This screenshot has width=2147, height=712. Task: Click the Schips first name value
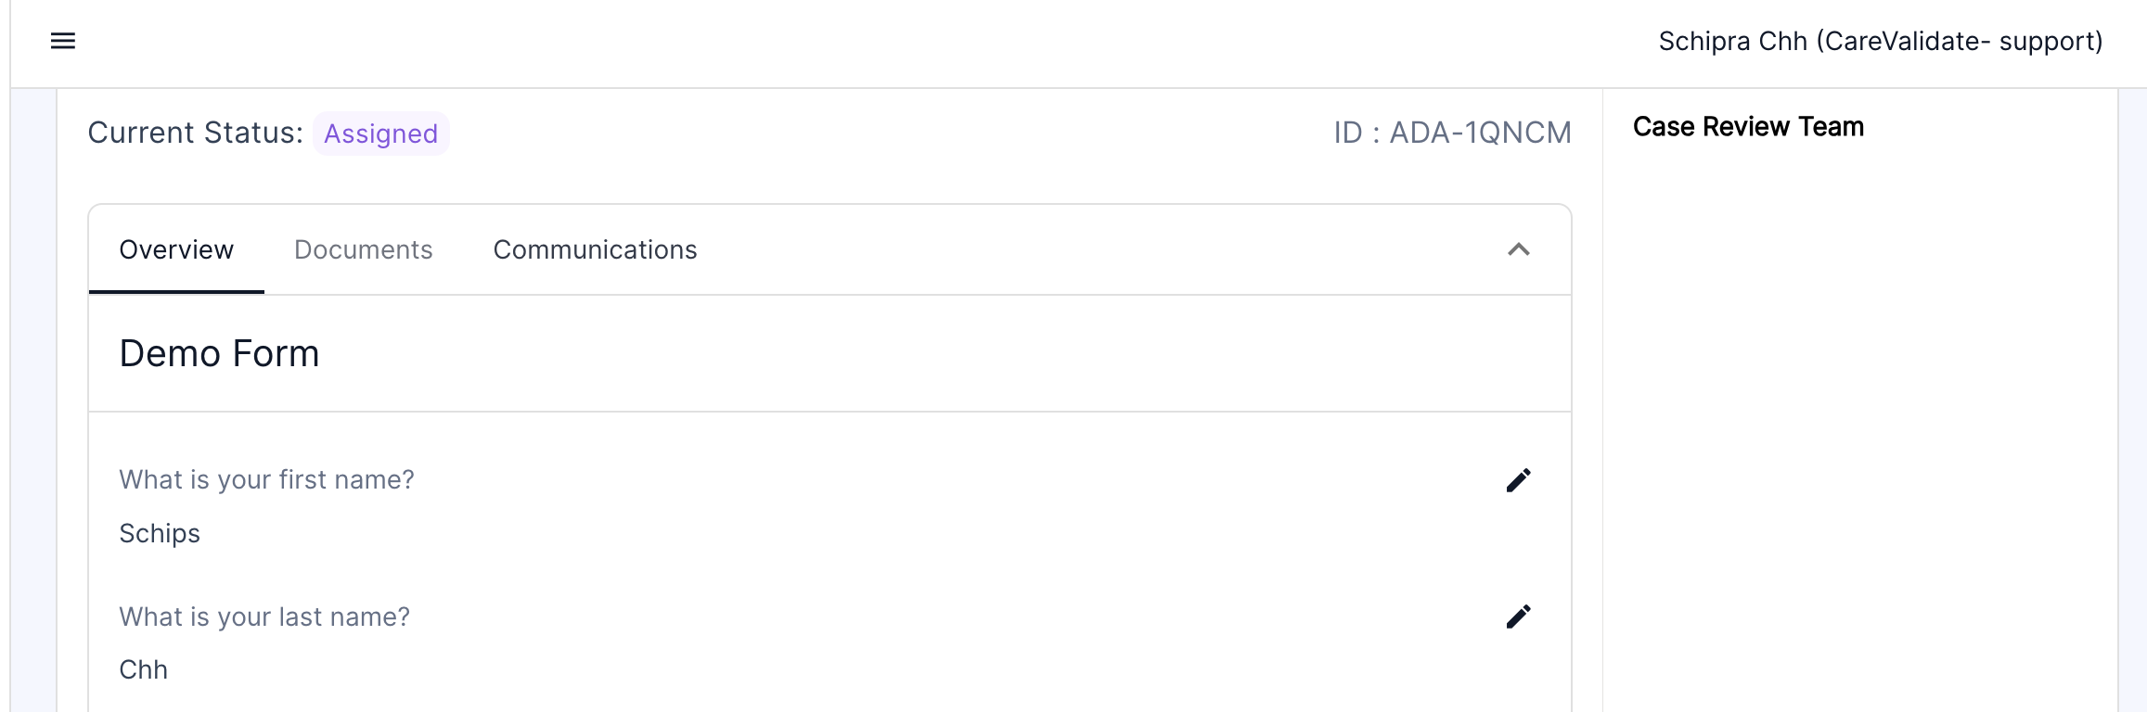[x=160, y=533]
